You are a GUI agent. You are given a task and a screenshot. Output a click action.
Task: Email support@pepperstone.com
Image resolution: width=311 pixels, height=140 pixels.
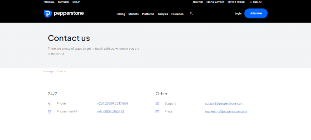224,103
